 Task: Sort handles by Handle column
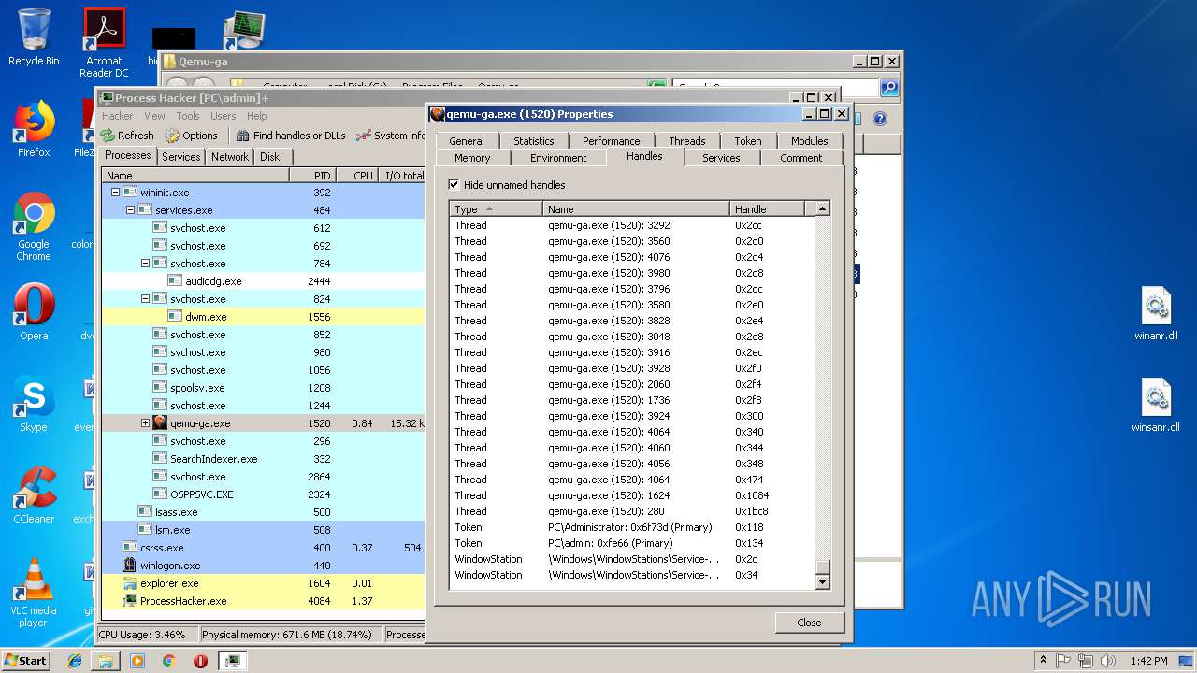[767, 209]
